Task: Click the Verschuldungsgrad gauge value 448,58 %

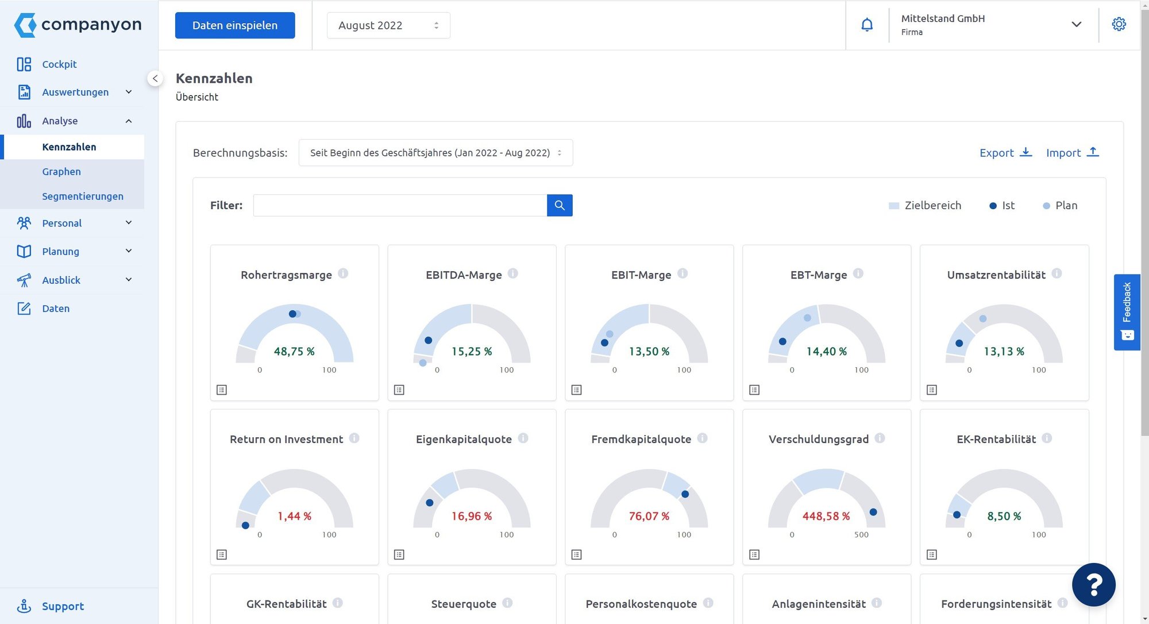Action: point(826,516)
